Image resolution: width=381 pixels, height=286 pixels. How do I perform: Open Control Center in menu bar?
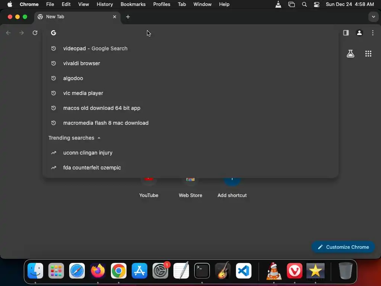(x=317, y=4)
